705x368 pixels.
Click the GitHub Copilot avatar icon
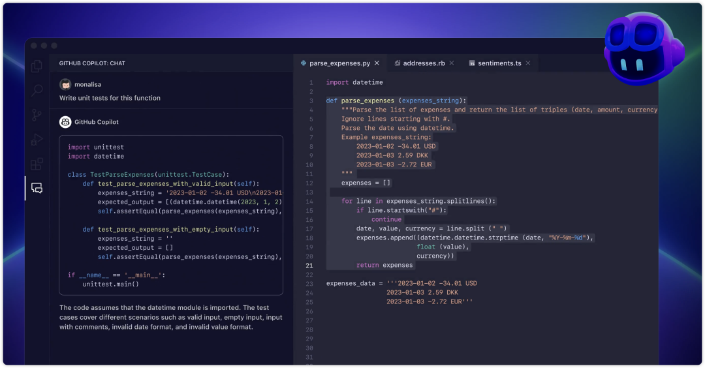click(x=65, y=122)
